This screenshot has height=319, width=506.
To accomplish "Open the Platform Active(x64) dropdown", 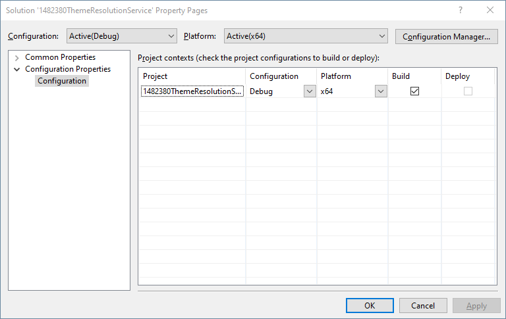I will 306,36.
